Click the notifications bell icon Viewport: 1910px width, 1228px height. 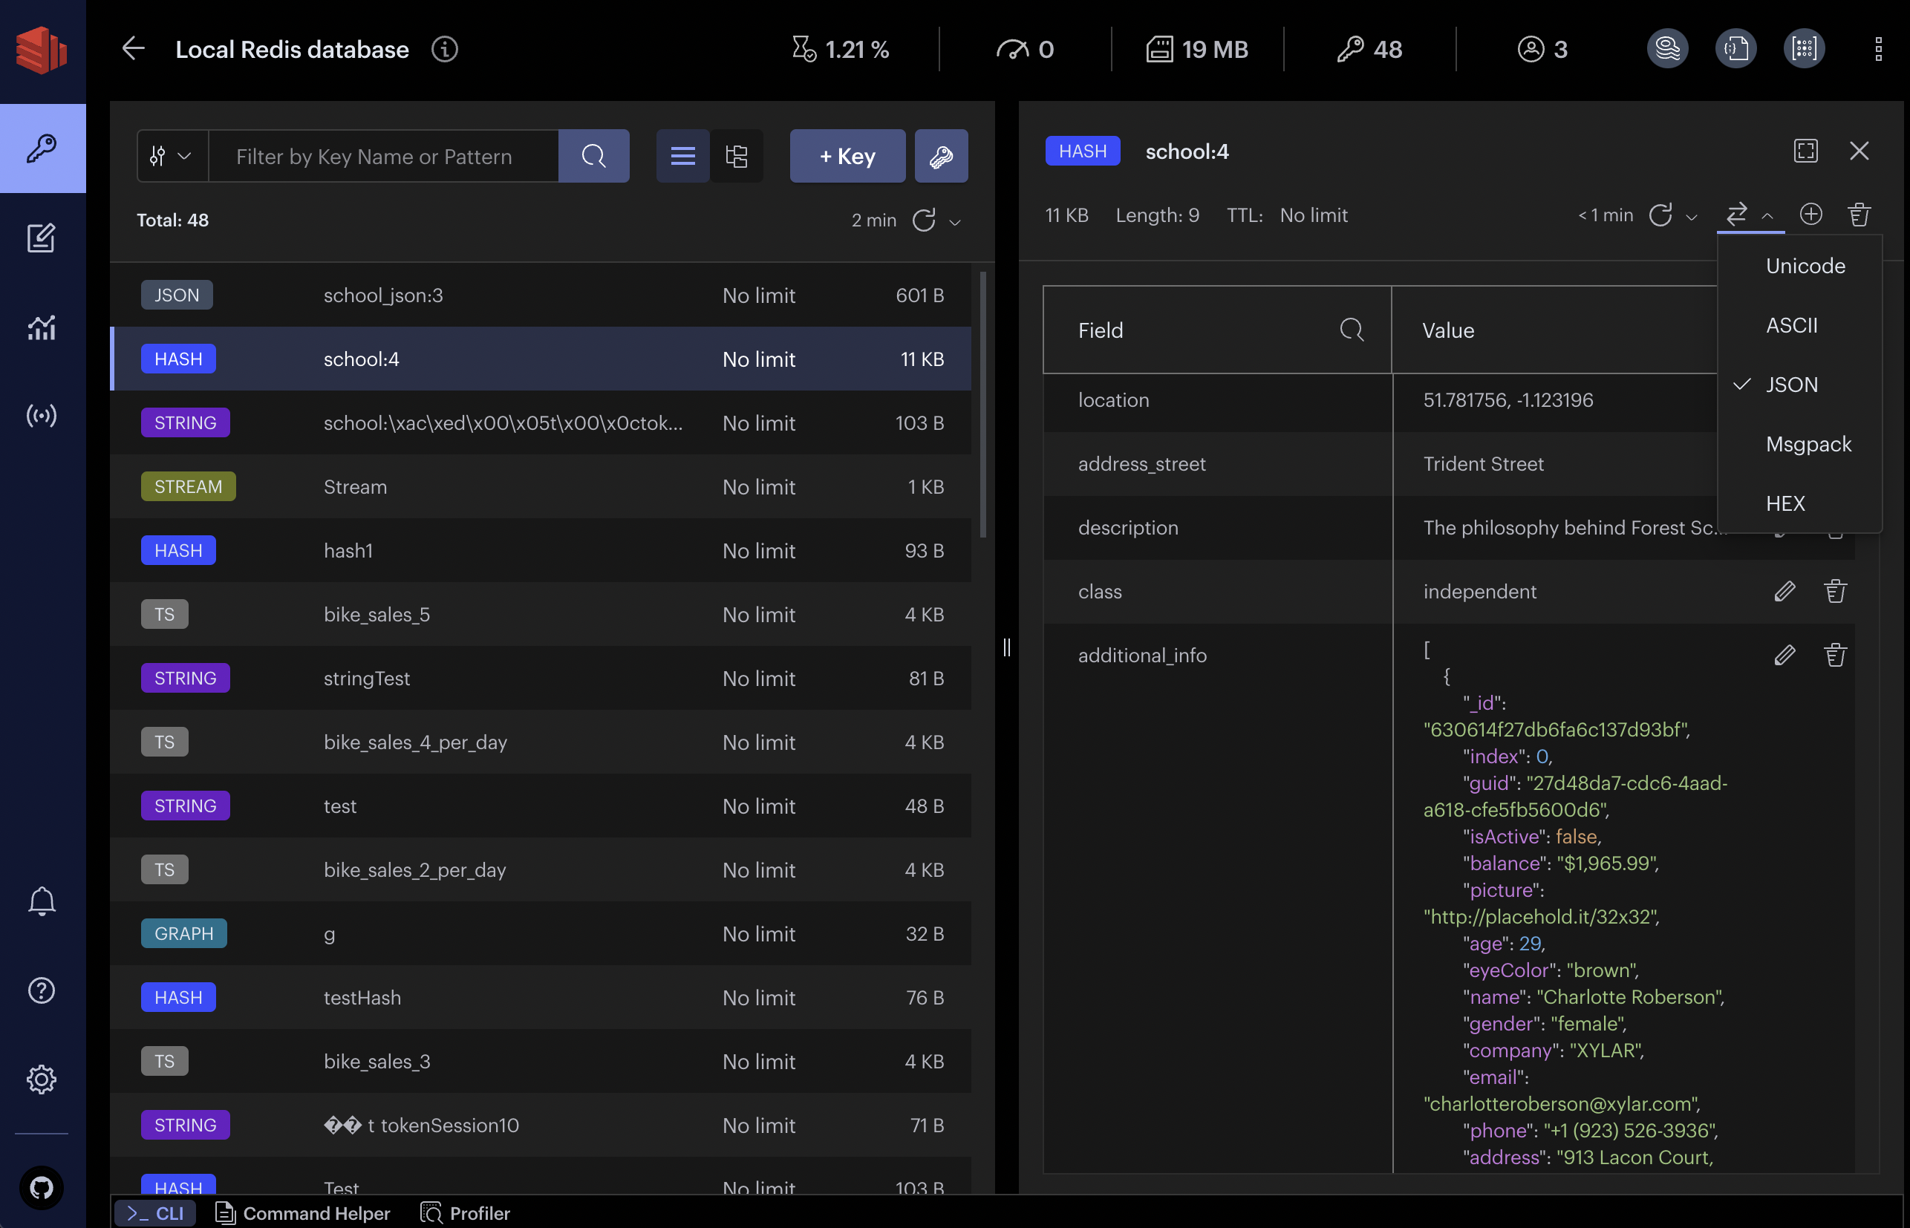pos(42,901)
